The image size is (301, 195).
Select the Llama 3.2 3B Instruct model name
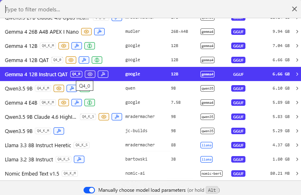coord(29,160)
